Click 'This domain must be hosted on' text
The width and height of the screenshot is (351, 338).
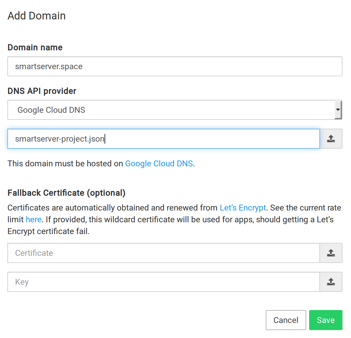coord(65,163)
